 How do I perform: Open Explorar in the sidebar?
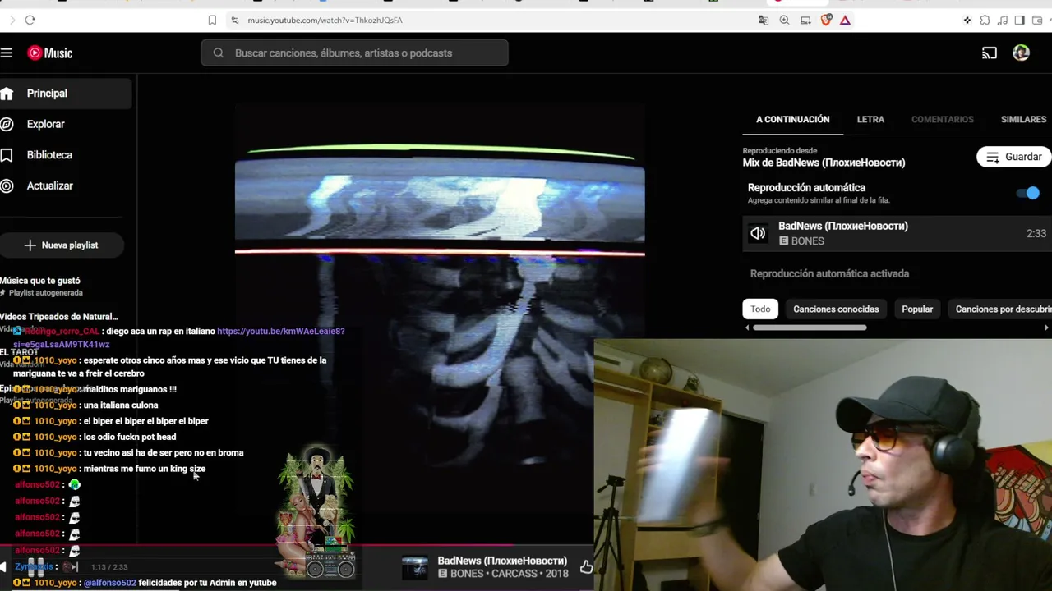click(66, 124)
